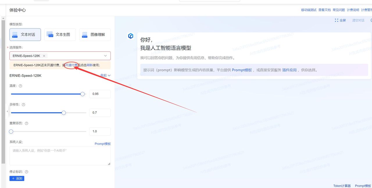Click the Prompt模板 link in the chat hint
The width and height of the screenshot is (372, 188).
pyautogui.click(x=242, y=70)
